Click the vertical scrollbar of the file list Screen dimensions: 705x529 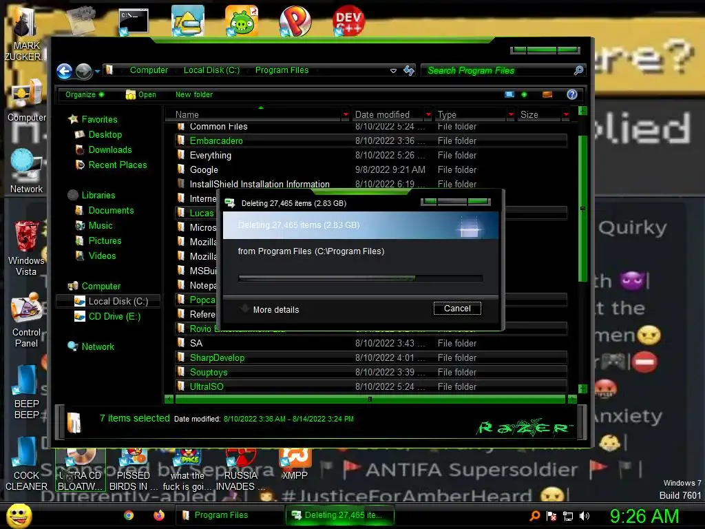[582, 208]
